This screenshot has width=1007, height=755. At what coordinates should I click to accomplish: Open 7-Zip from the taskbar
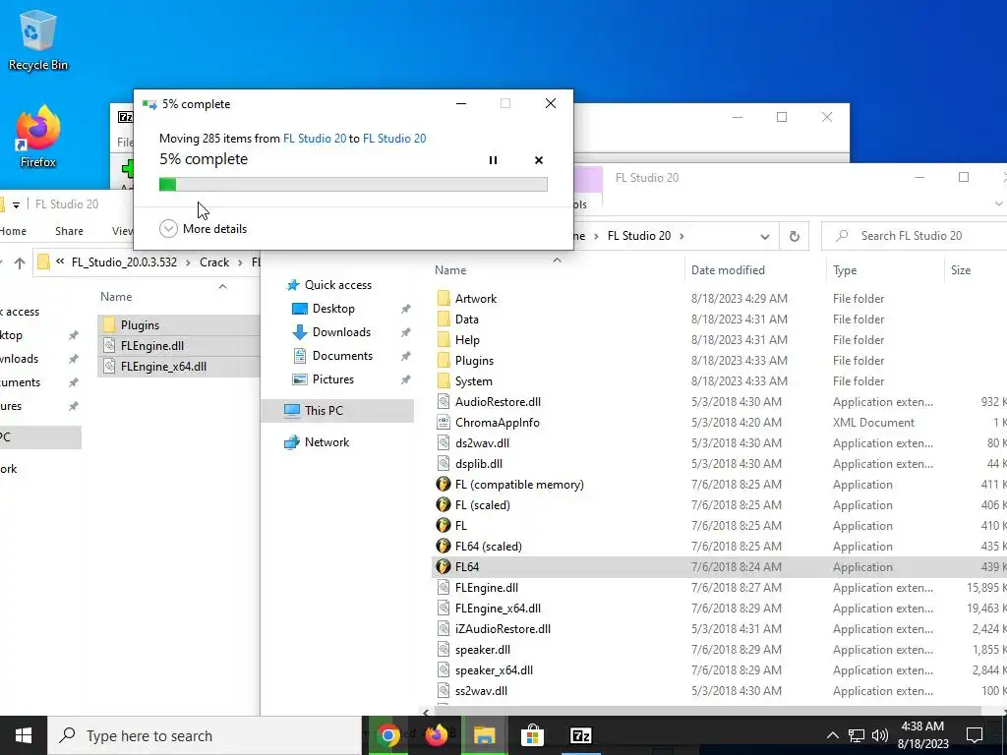pos(580,735)
